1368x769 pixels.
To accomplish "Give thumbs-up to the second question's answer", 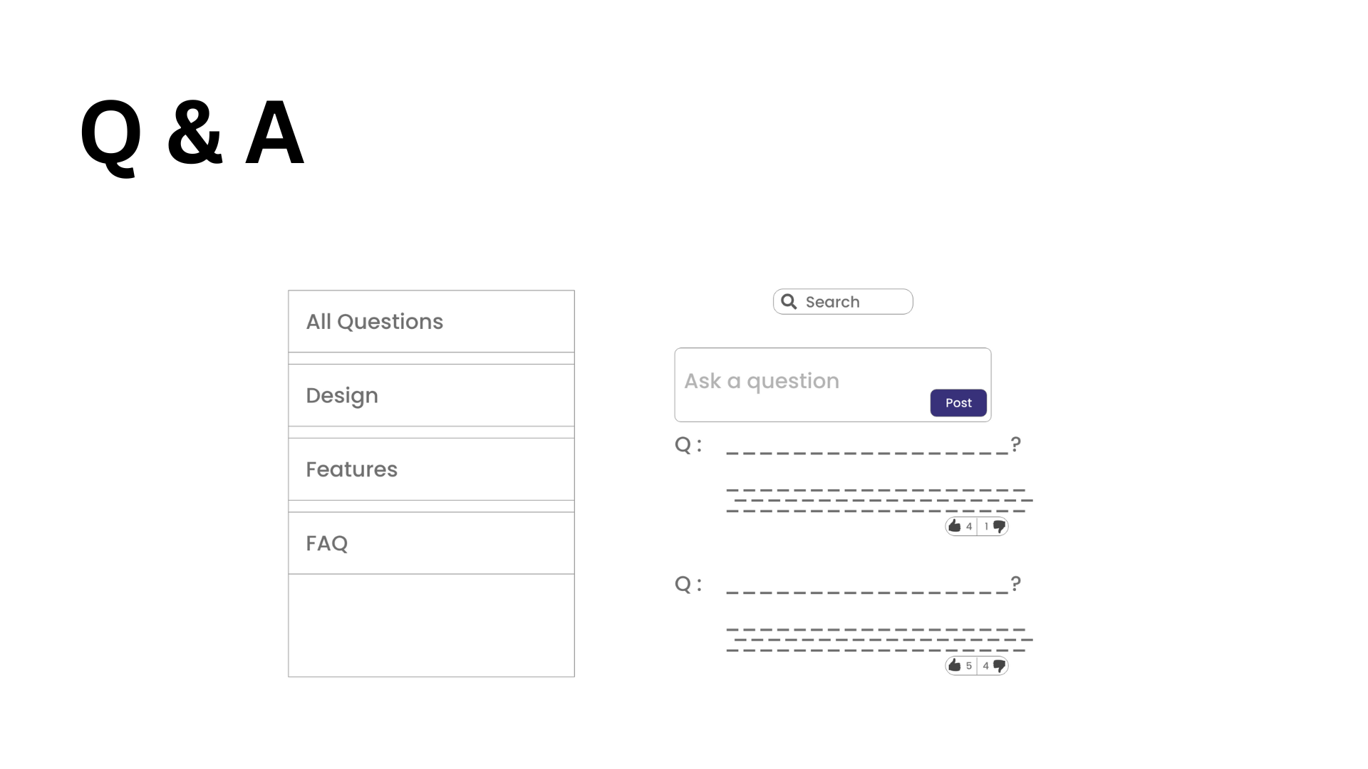I will tap(955, 666).
